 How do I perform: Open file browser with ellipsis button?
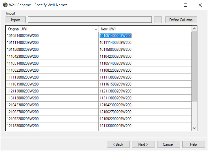point(158,20)
